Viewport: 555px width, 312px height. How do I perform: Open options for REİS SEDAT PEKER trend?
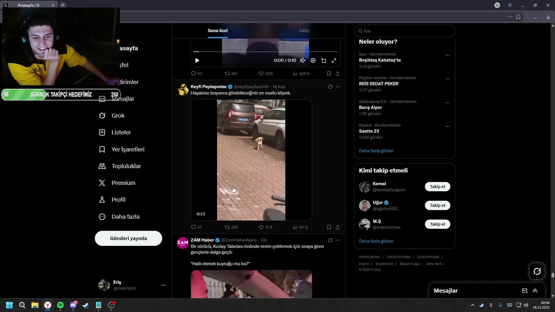pos(447,79)
